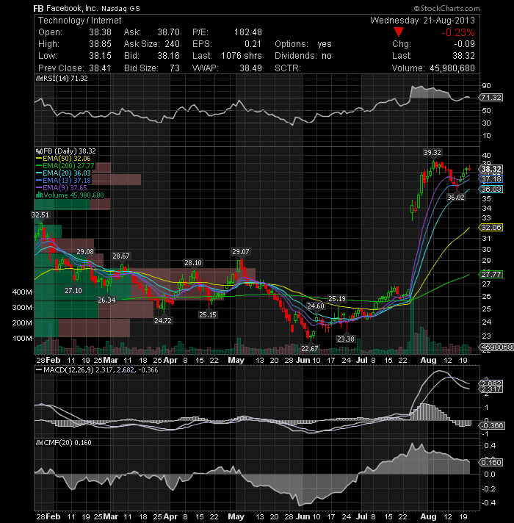This screenshot has height=523, width=514.
Task: Click the Ask value 38.70
Action: pyautogui.click(x=168, y=32)
